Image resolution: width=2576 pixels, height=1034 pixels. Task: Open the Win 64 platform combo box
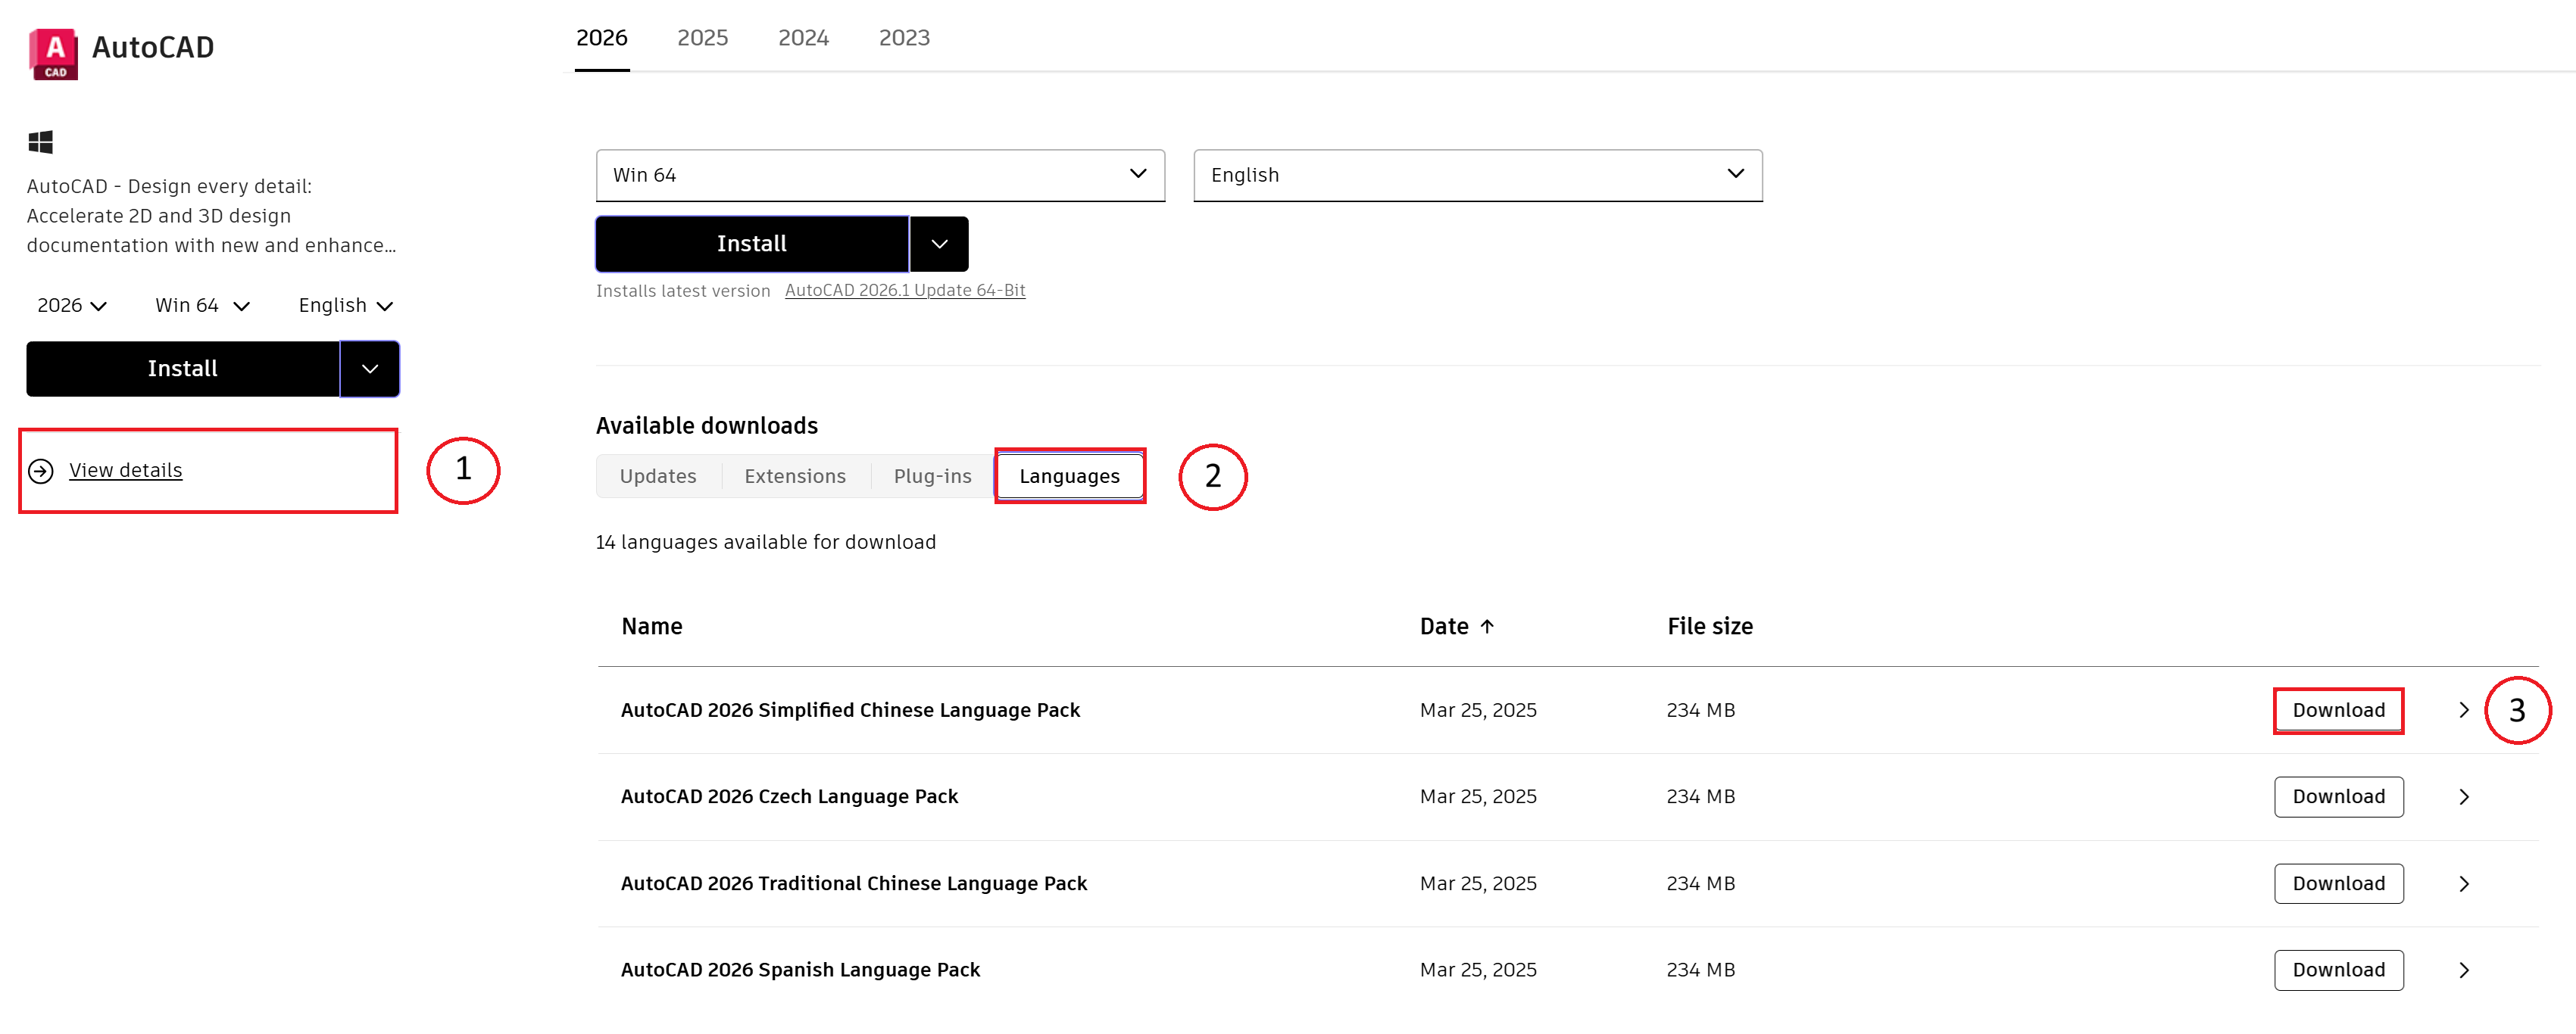coord(879,175)
